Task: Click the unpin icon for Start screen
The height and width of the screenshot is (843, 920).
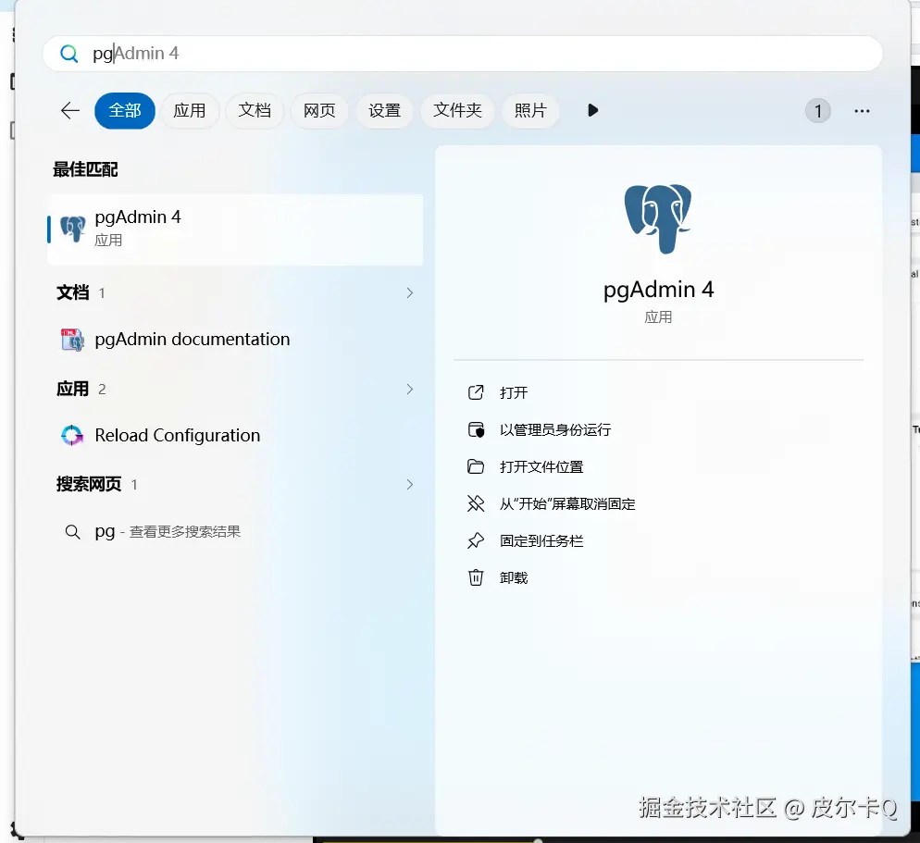Action: [x=476, y=503]
